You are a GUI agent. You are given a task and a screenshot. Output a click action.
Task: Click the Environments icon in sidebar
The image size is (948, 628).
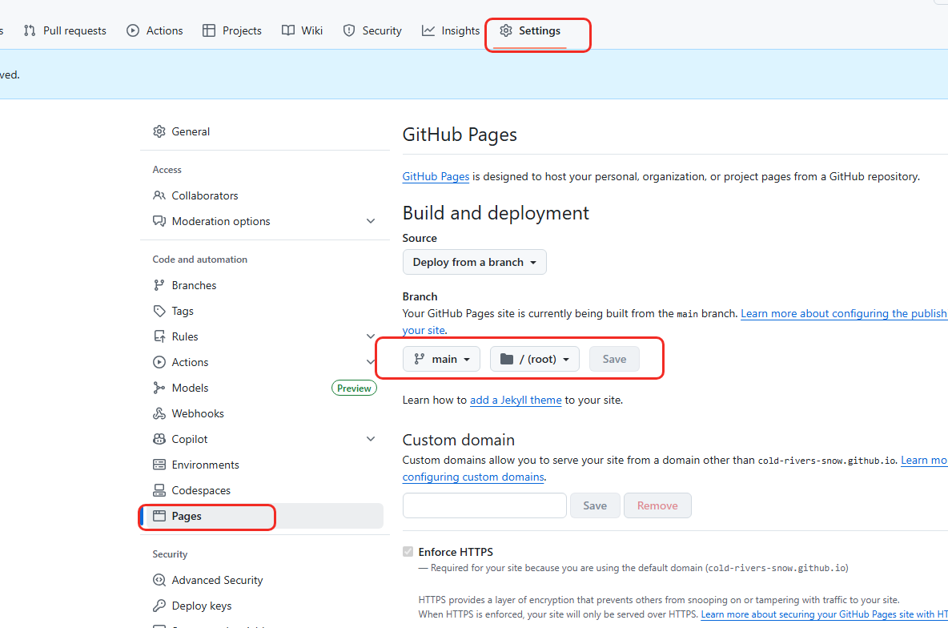[159, 465]
